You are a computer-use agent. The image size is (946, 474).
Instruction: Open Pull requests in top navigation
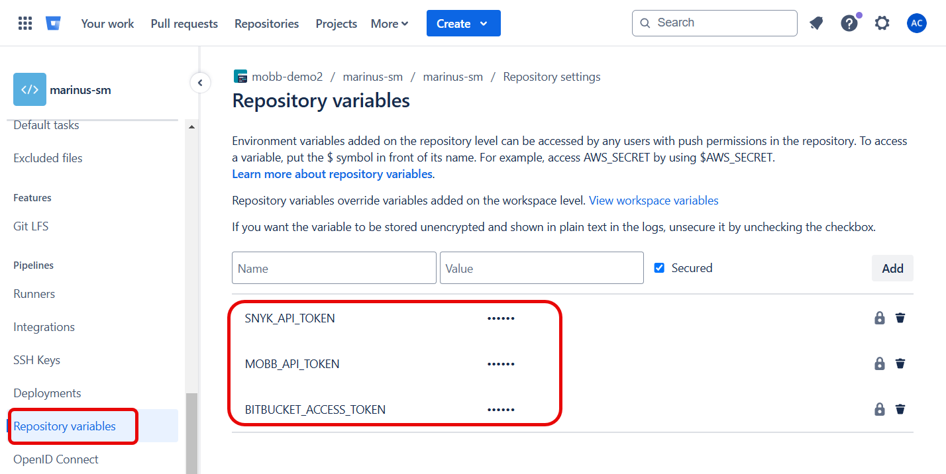click(x=184, y=24)
